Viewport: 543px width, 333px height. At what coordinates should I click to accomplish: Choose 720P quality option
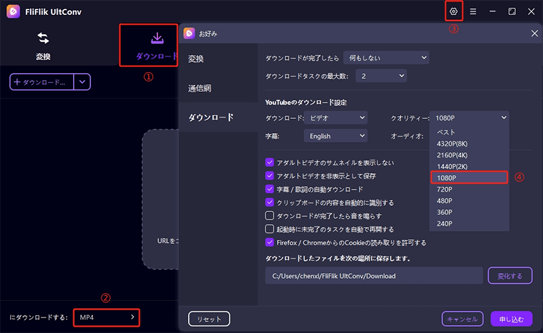click(469, 190)
